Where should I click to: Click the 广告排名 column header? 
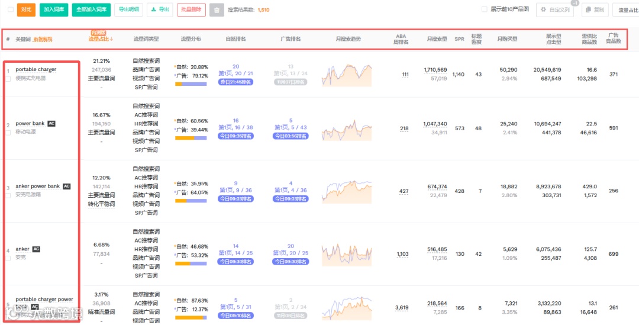(291, 39)
